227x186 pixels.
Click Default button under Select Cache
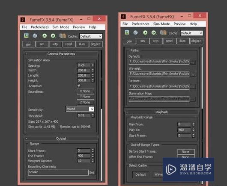pos(141,174)
